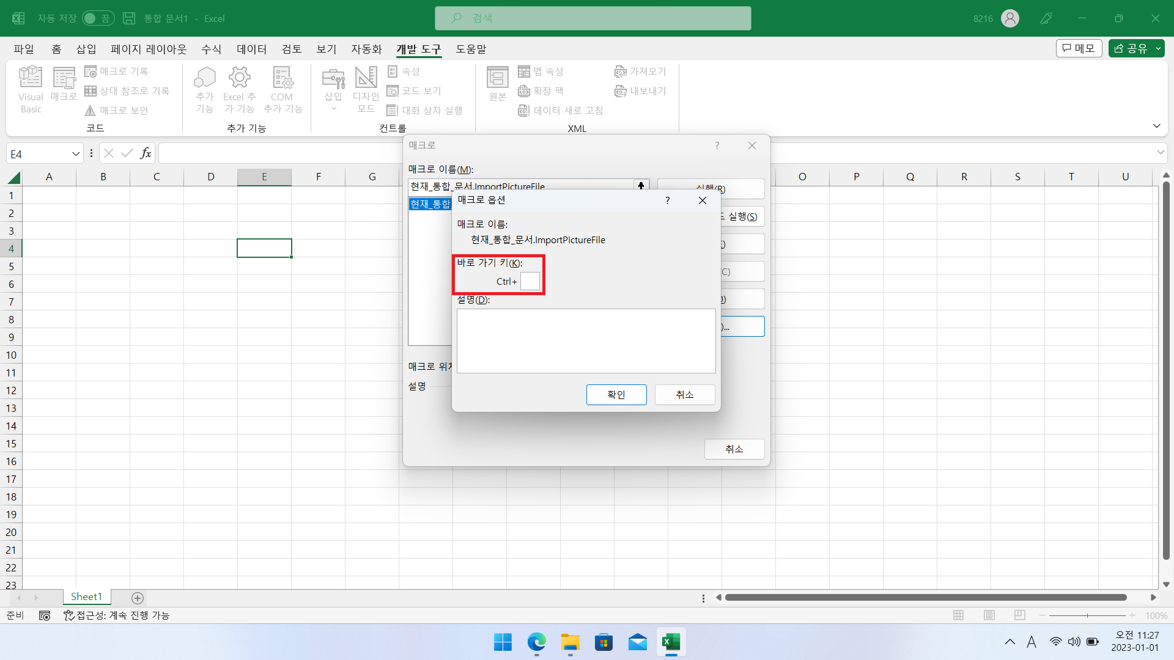Add a new sheet with plus button
The width and height of the screenshot is (1174, 660).
pos(138,598)
